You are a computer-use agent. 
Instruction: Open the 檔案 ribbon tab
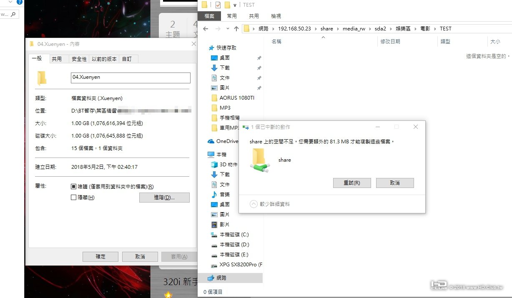[x=209, y=16]
